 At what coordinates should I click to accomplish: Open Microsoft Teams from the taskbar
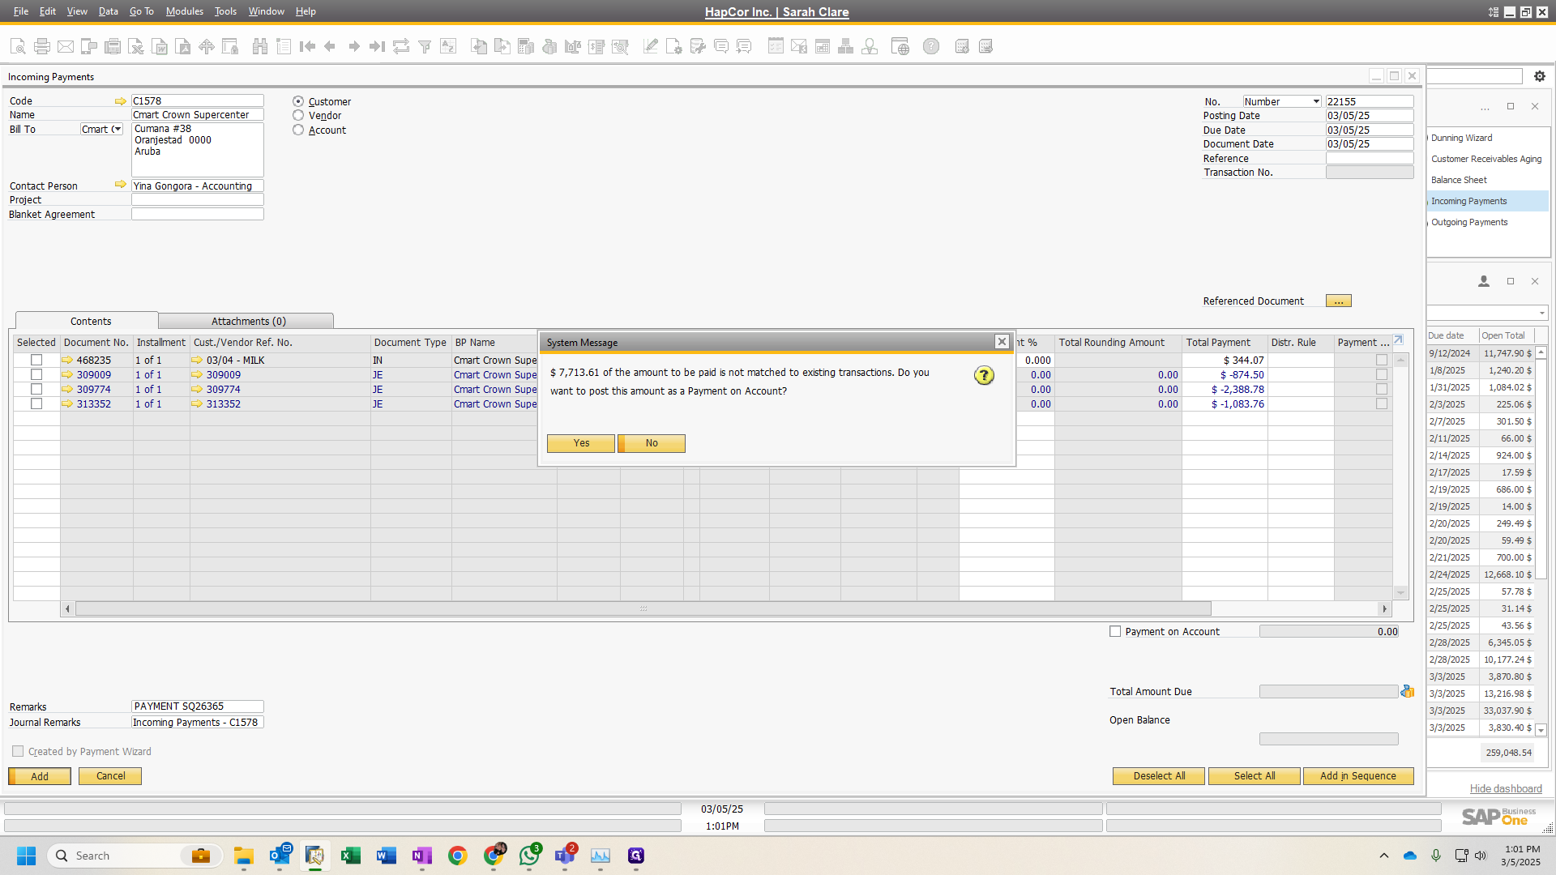tap(565, 856)
